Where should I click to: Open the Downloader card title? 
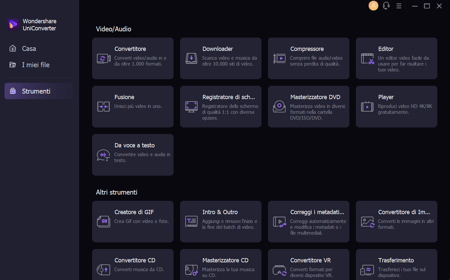(x=218, y=49)
